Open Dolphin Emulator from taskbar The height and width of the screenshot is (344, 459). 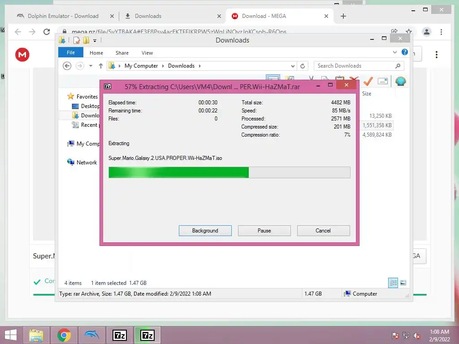coord(91,335)
